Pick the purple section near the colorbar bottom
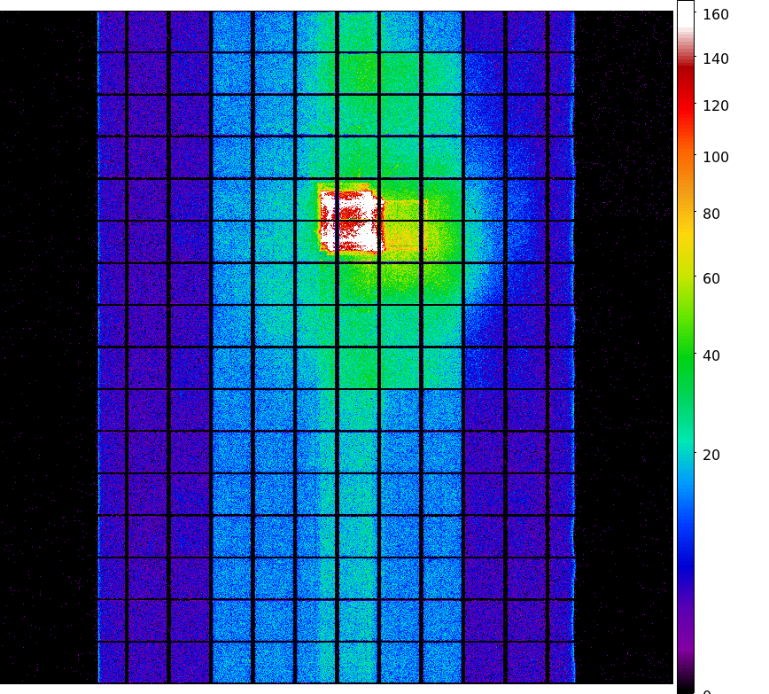This screenshot has width=769, height=694. click(x=685, y=638)
